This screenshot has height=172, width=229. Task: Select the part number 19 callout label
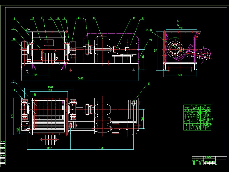pyautogui.click(x=149, y=84)
